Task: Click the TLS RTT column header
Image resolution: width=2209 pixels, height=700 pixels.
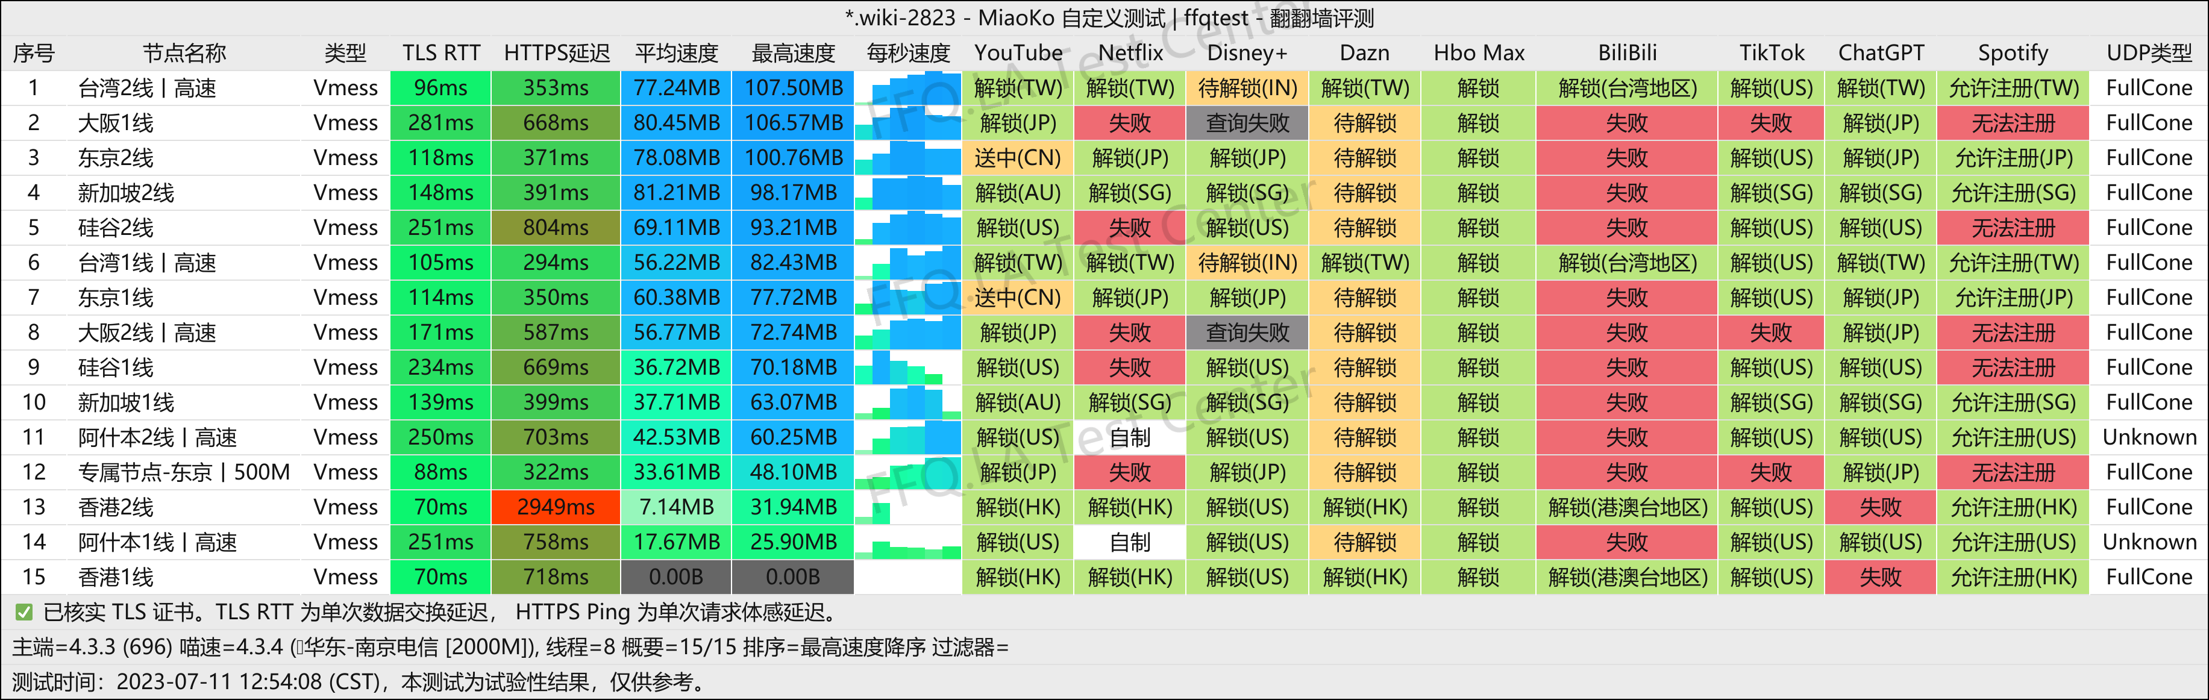Action: coord(440,53)
